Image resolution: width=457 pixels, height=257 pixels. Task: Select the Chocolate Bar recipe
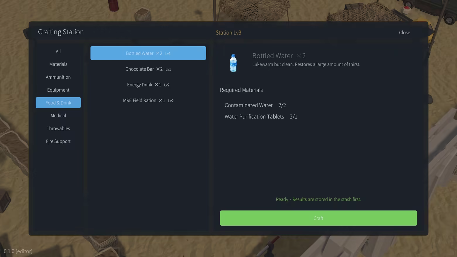click(148, 69)
